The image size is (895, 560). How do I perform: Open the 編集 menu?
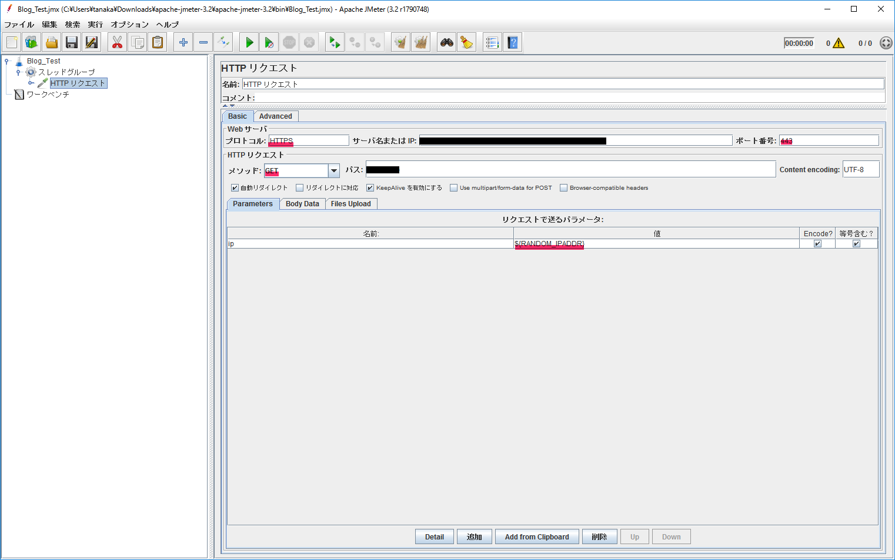click(x=49, y=25)
